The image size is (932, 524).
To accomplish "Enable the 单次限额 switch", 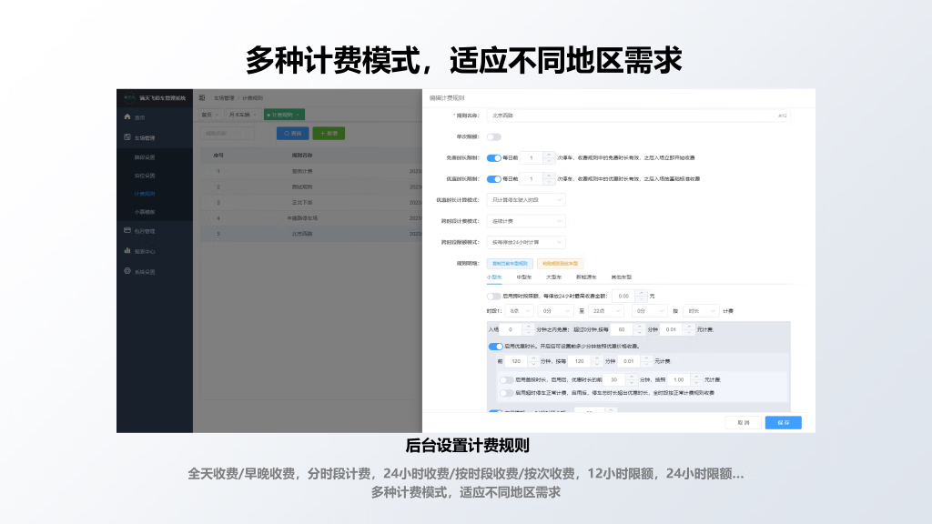I will coord(494,136).
